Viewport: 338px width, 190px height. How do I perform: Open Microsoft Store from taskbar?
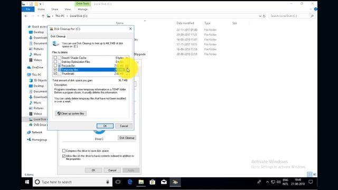[x=153, y=182]
